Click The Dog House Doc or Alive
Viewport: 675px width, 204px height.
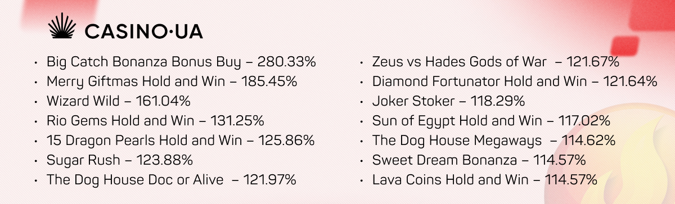point(172,180)
